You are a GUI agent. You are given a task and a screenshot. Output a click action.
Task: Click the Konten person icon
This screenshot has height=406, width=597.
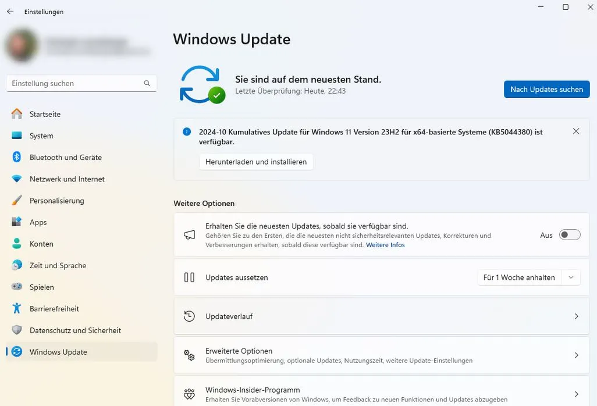(x=17, y=244)
